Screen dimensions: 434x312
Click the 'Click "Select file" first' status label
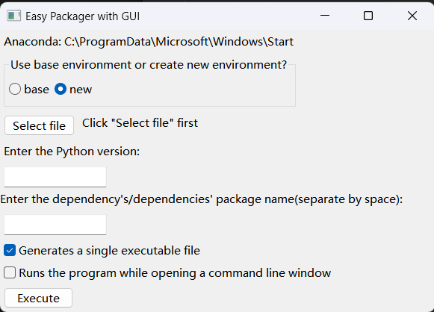[140, 123]
